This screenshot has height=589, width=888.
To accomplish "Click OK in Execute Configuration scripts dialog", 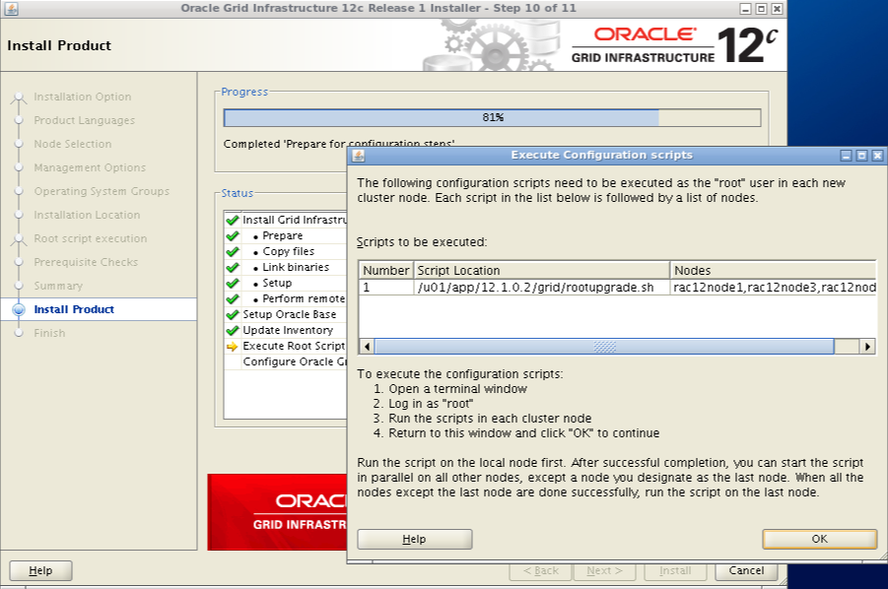I will [x=819, y=539].
